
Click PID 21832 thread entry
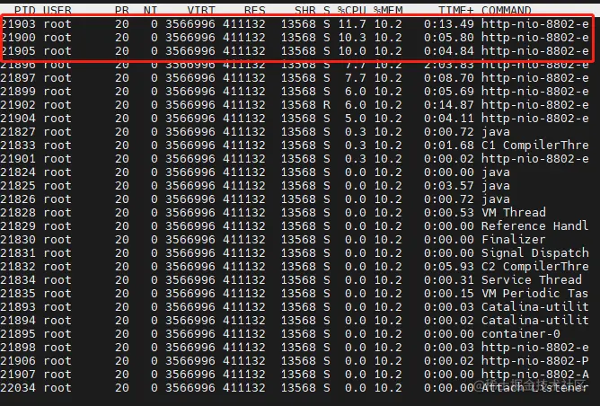click(18, 267)
